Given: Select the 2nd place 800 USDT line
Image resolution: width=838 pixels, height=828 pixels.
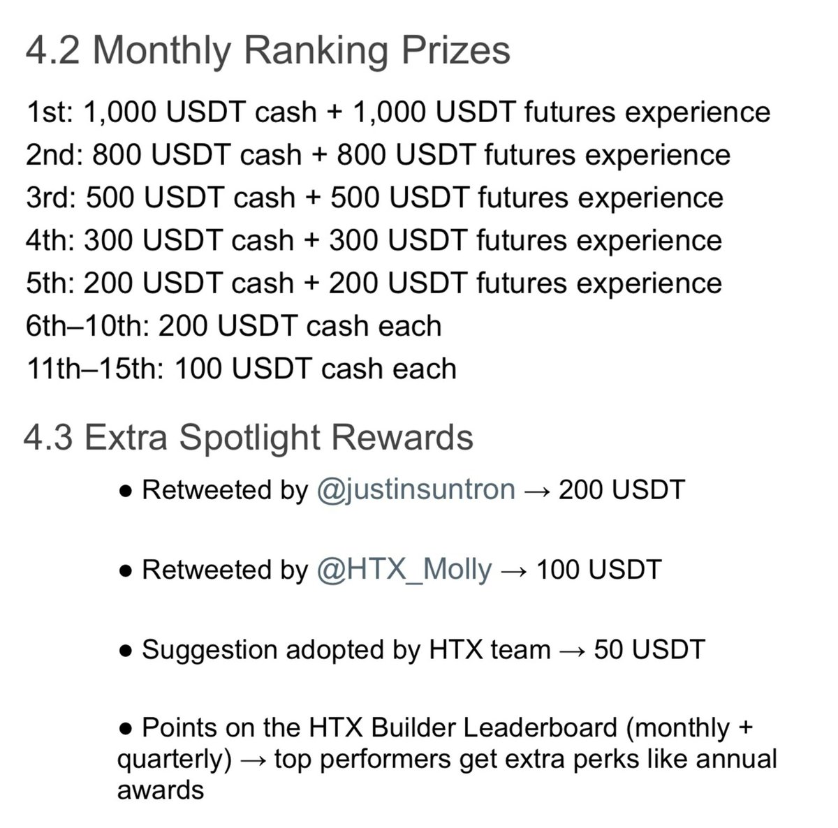Looking at the screenshot, I should (x=378, y=155).
